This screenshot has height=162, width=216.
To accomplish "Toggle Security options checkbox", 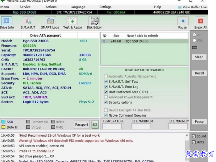I will point(106,102).
